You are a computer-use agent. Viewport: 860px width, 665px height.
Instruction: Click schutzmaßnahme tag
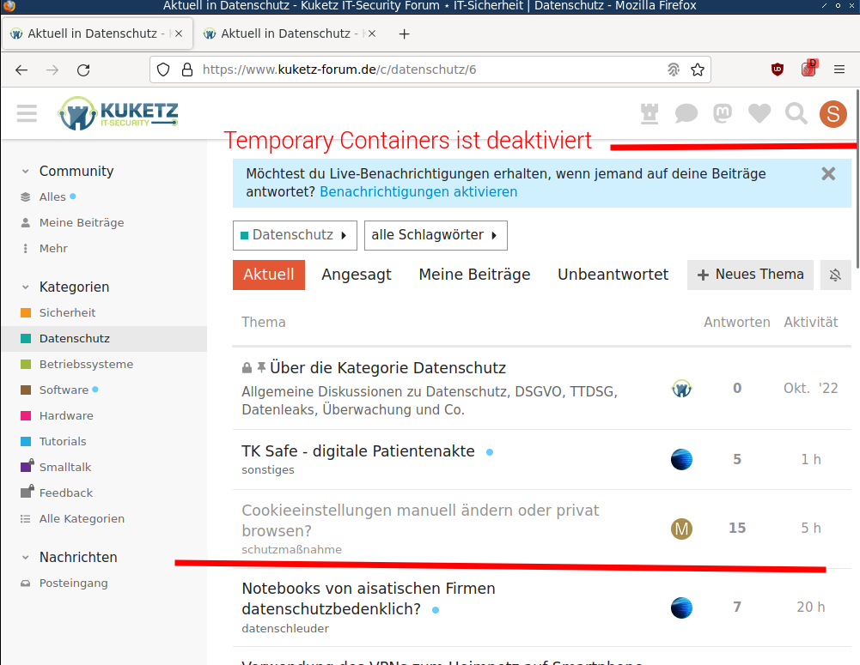point(291,549)
